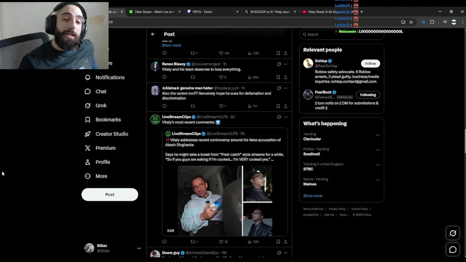This screenshot has height=262, width=466.
Task: Open floating Grok button bottom right
Action: (x=453, y=233)
